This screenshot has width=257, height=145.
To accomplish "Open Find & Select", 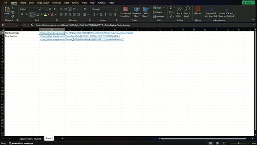I will pyautogui.click(x=187, y=12).
